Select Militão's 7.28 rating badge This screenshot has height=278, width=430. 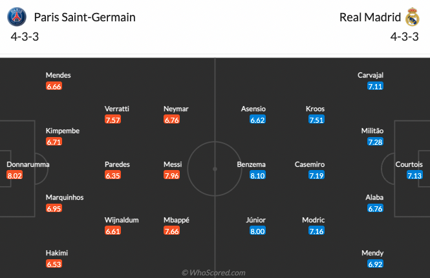click(x=375, y=142)
